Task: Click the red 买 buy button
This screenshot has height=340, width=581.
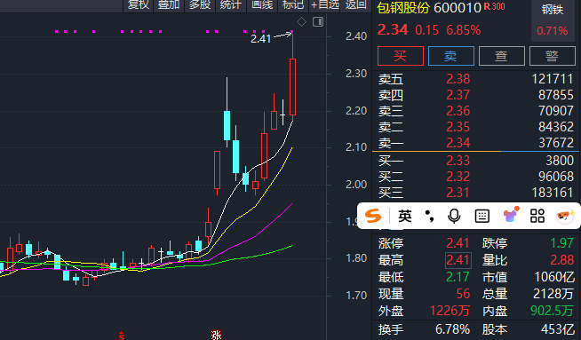Action: [401, 56]
